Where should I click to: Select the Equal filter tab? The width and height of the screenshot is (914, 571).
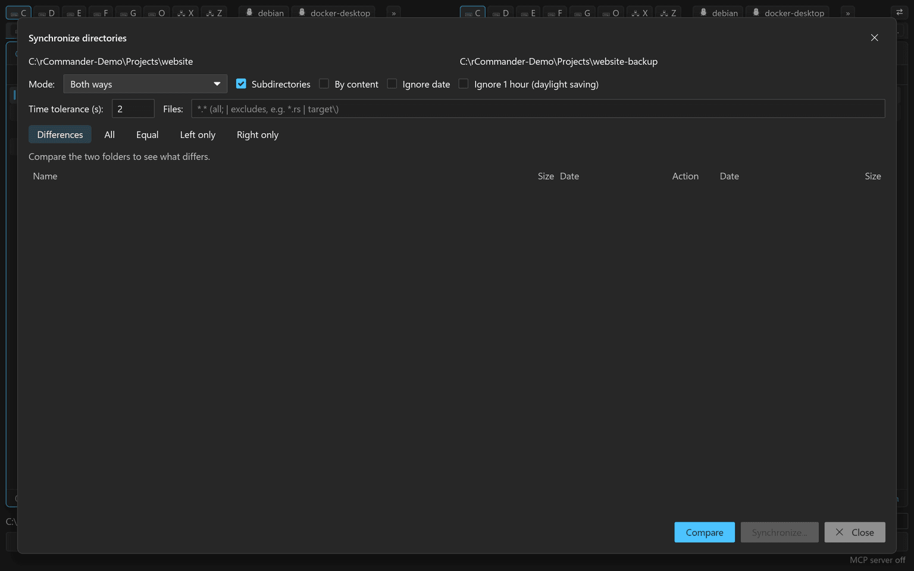(x=148, y=134)
